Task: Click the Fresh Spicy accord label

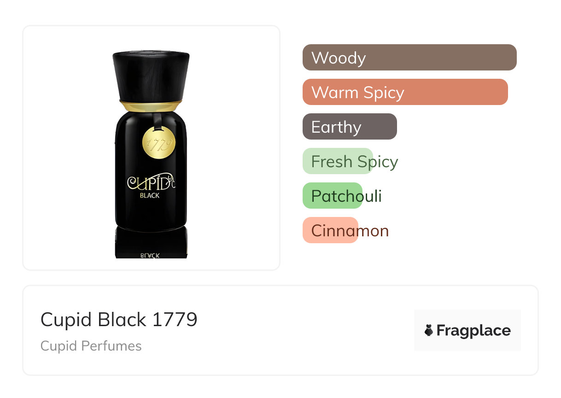Action: pos(354,162)
